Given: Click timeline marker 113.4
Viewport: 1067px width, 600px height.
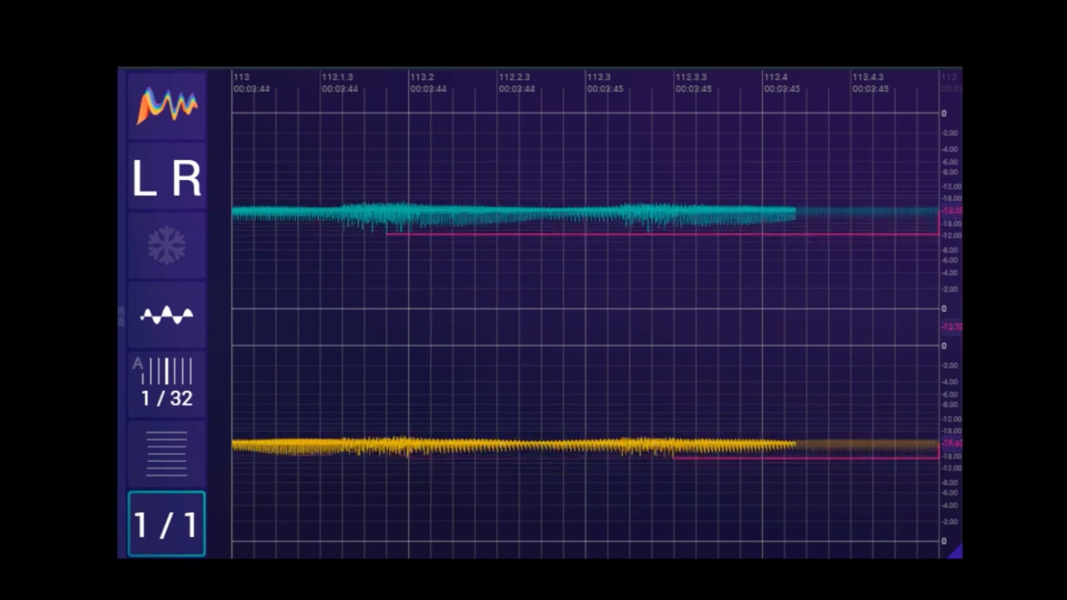Looking at the screenshot, I should (775, 77).
